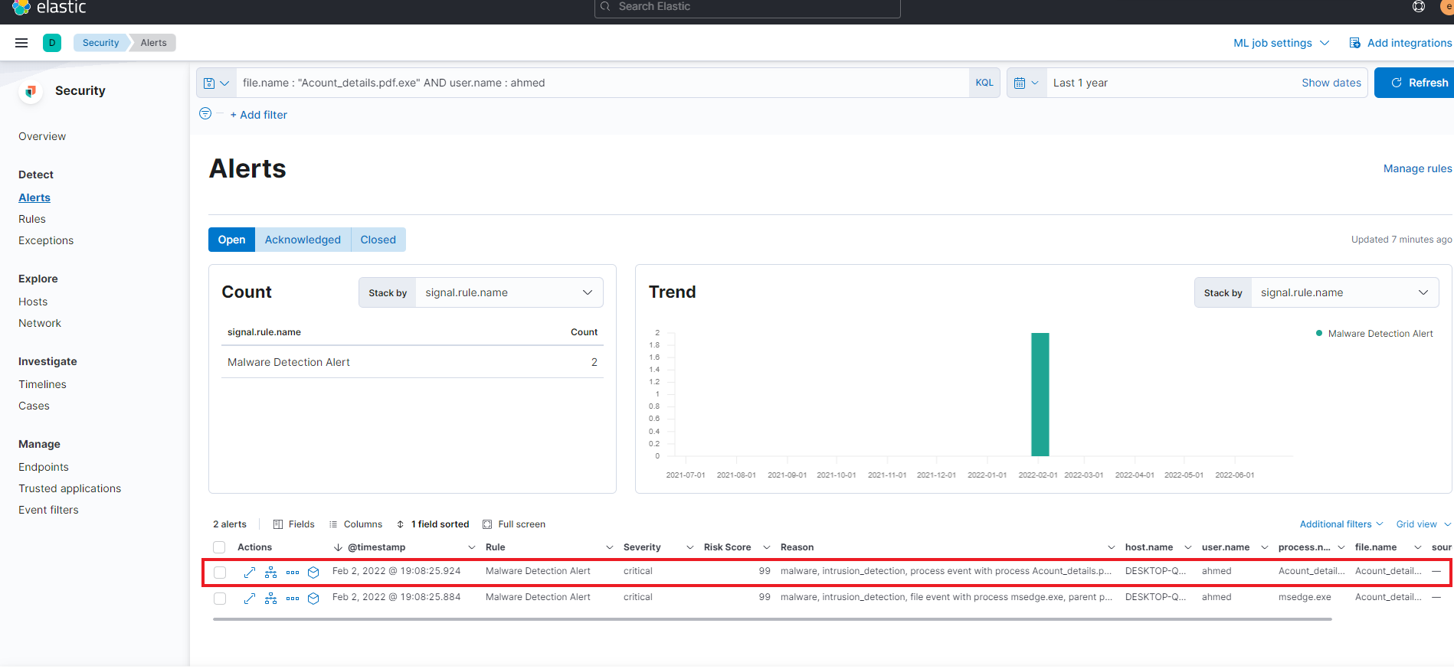The width and height of the screenshot is (1454, 669).
Task: Open the calendar quick date menu
Action: [1026, 83]
